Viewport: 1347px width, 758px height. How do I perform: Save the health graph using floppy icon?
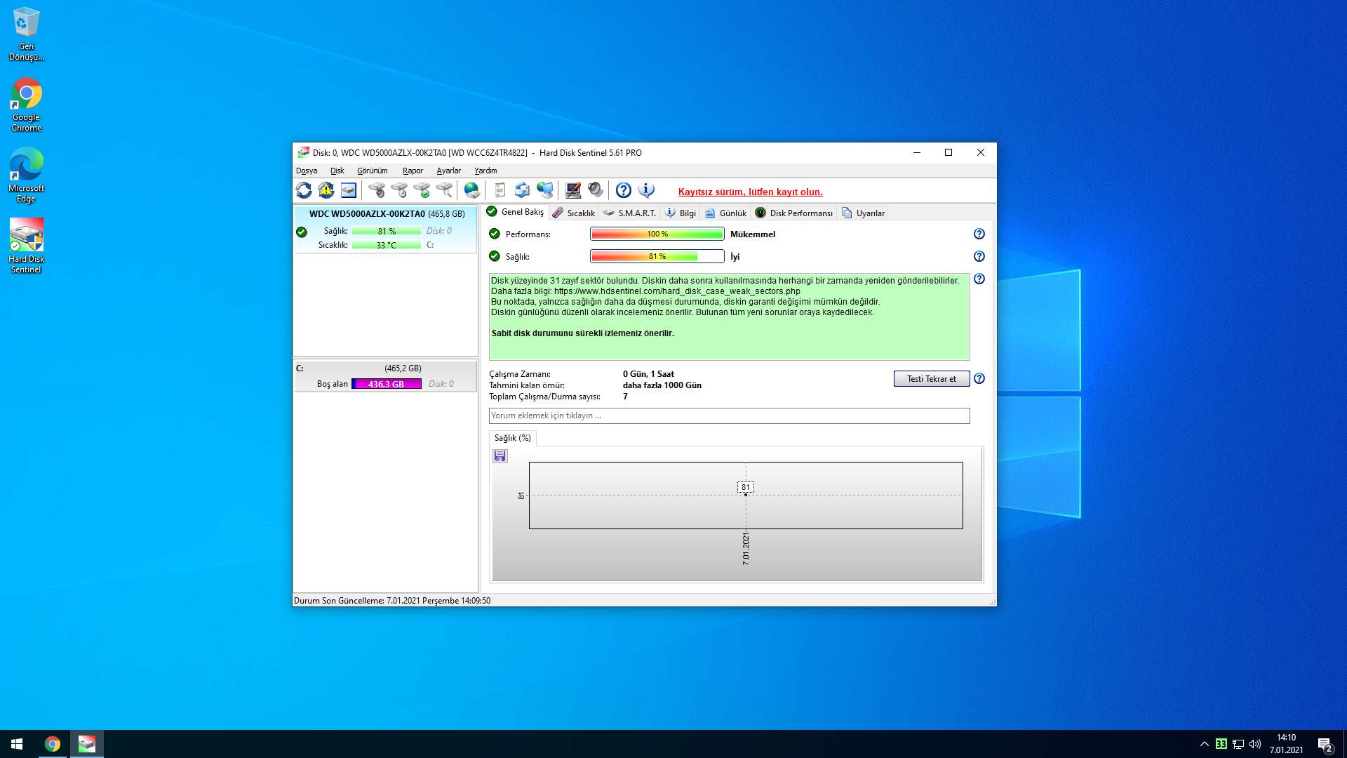coord(500,456)
